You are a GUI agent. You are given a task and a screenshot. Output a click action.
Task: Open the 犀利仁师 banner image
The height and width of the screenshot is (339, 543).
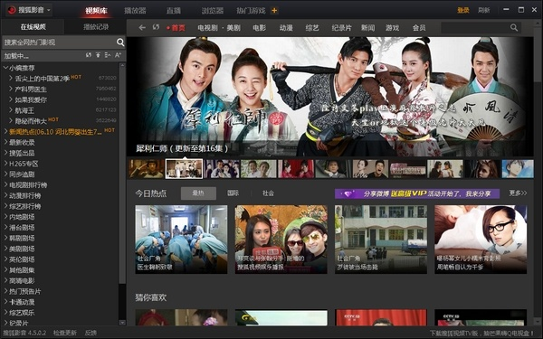coord(330,97)
